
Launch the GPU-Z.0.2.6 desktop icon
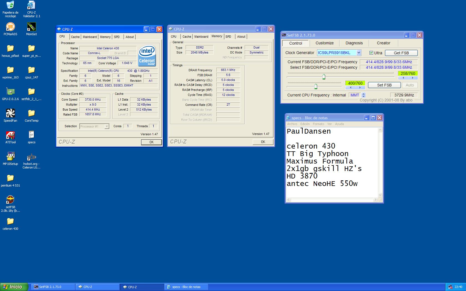pos(10,94)
